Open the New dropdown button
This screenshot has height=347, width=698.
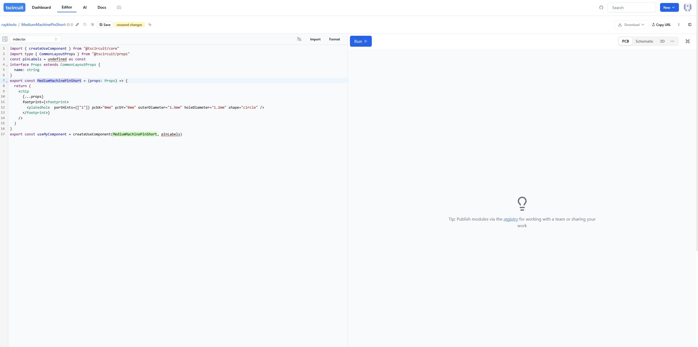pos(669,7)
